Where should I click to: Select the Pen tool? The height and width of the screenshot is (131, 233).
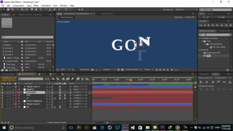36,9
